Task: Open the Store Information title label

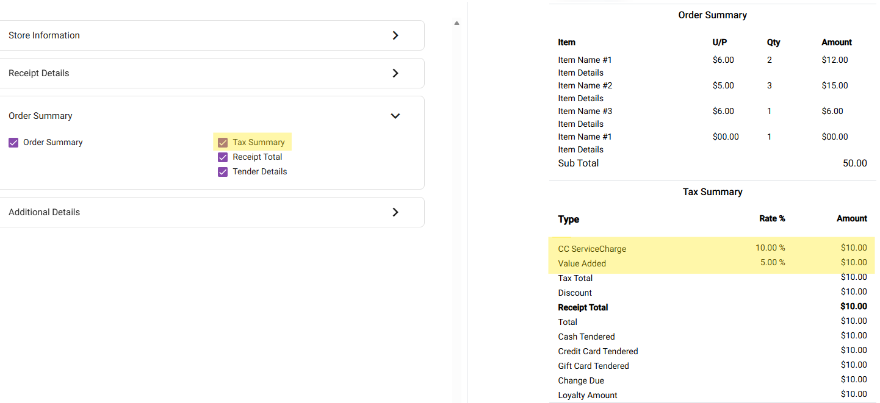Action: click(x=44, y=35)
